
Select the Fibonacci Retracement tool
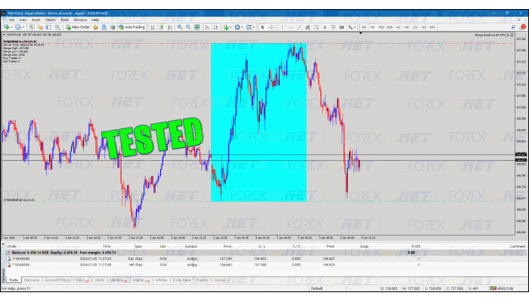click(316, 27)
